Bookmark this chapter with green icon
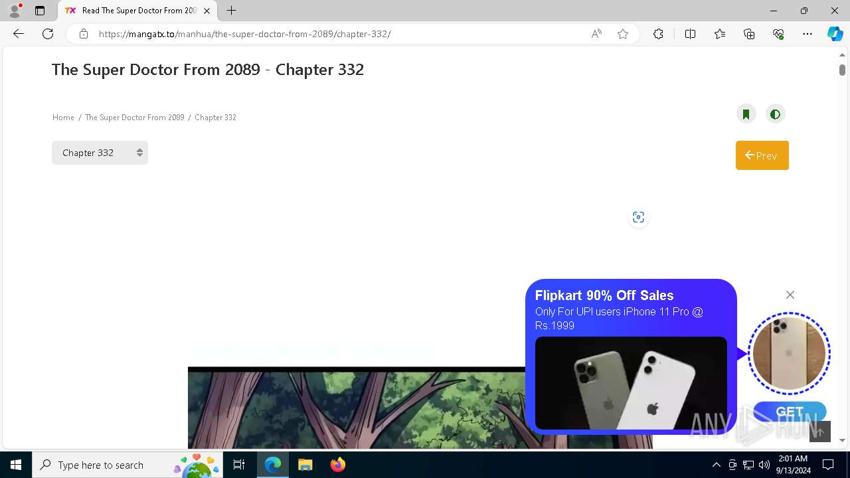The image size is (850, 478). (x=746, y=114)
